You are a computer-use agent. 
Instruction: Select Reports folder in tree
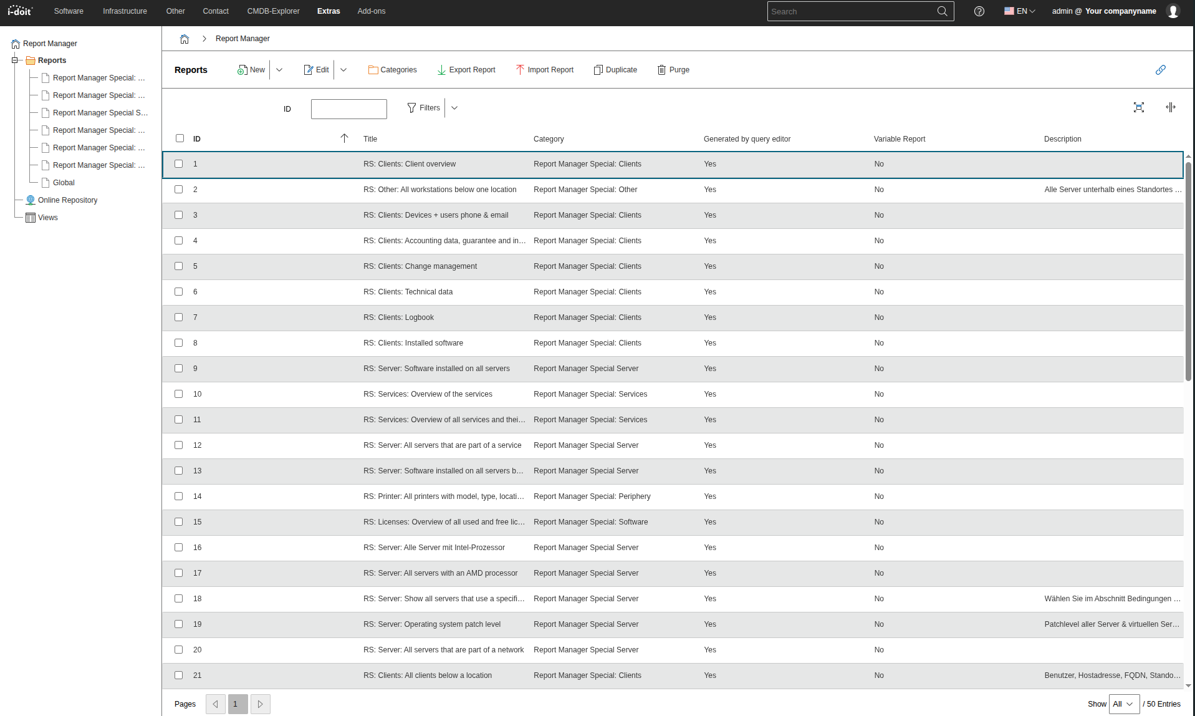(52, 60)
